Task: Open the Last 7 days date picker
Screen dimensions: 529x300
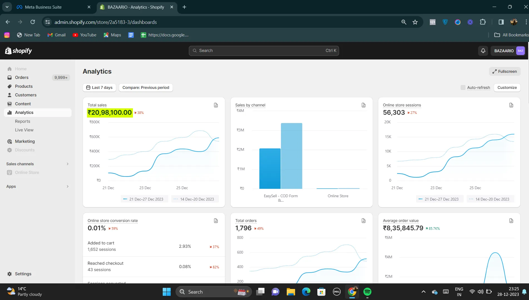Action: pyautogui.click(x=99, y=87)
